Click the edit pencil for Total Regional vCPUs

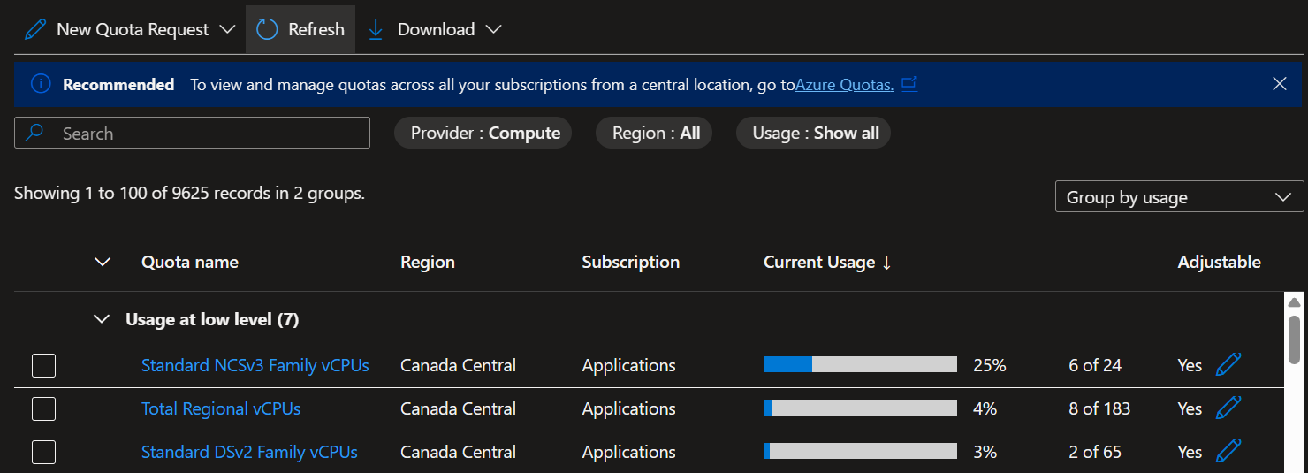1228,408
